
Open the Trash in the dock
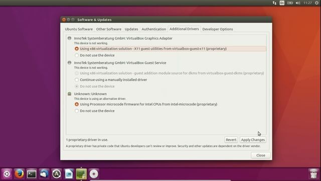[x=313, y=174]
